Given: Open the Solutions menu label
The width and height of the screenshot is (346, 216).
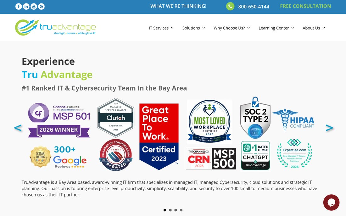Looking at the screenshot, I should point(191,28).
